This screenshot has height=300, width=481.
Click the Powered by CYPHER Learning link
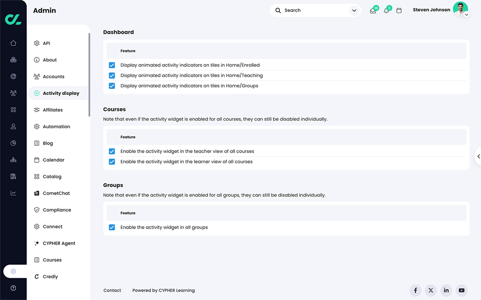pos(163,290)
